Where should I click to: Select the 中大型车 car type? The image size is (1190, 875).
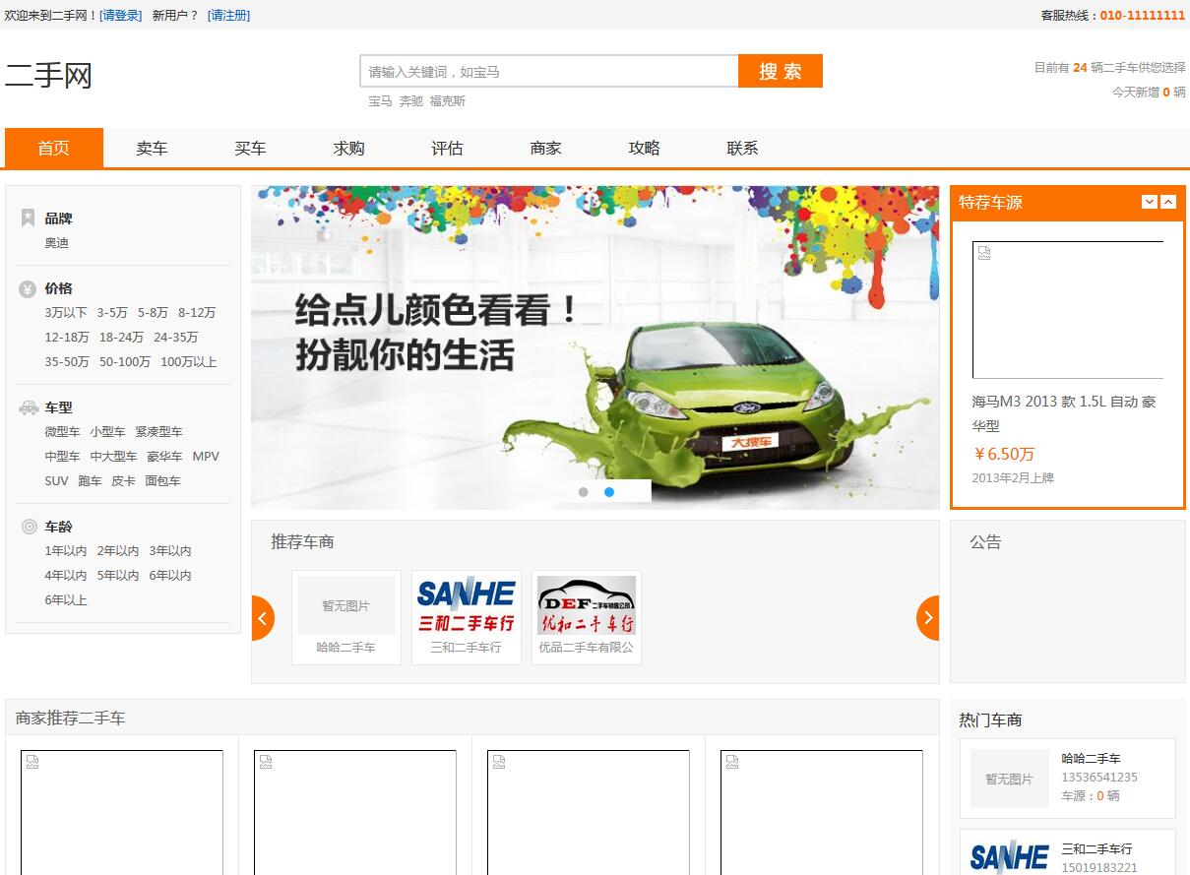pyautogui.click(x=113, y=457)
